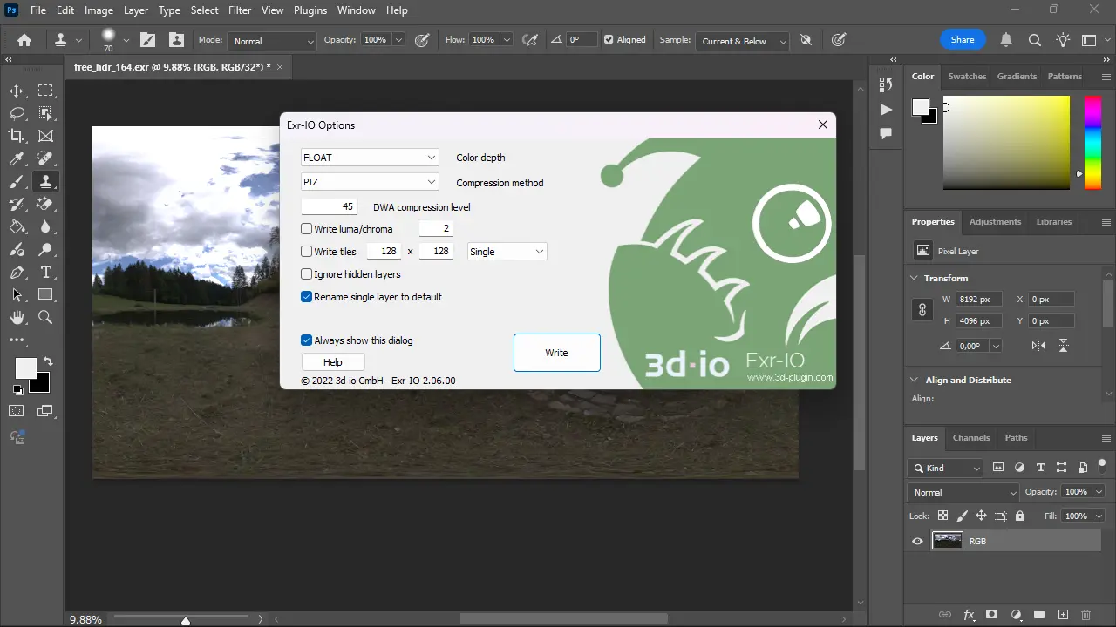Uncheck Rename single layer to default
The height and width of the screenshot is (627, 1116).
click(x=306, y=297)
